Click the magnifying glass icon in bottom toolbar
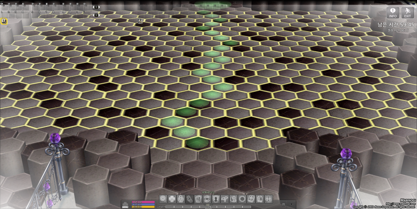 point(163,199)
